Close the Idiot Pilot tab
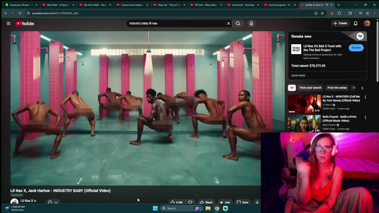 (x=73, y=5)
